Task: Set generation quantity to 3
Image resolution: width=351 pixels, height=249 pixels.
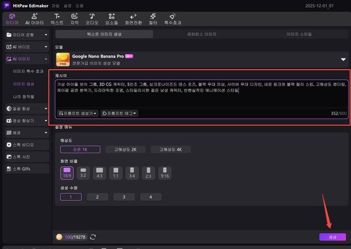Action: point(124,197)
